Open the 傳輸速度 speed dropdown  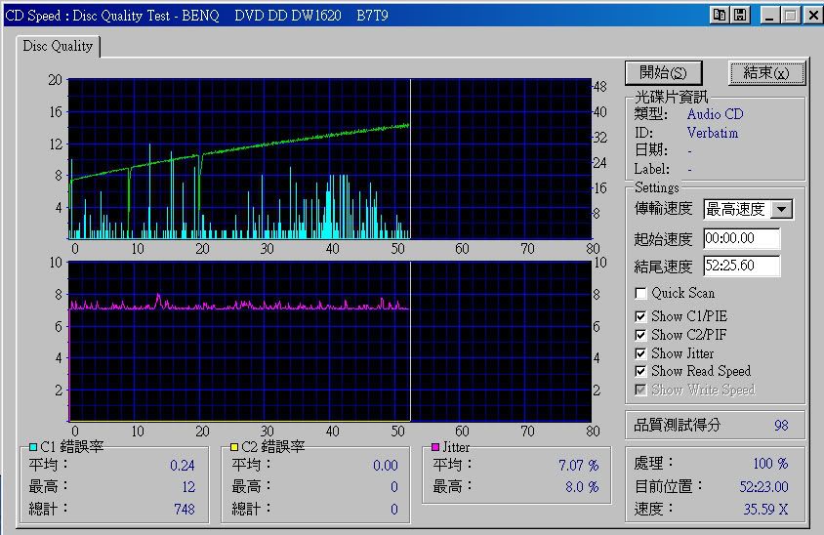[x=781, y=209]
